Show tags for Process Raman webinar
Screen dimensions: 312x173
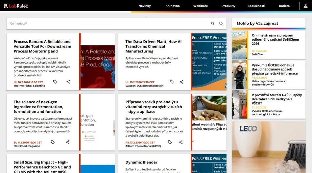(55, 82)
